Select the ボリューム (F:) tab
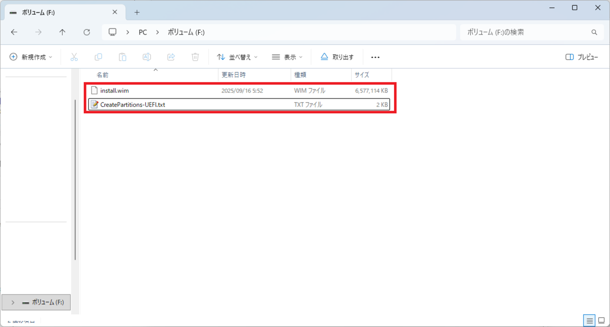The image size is (610, 327). [x=65, y=12]
